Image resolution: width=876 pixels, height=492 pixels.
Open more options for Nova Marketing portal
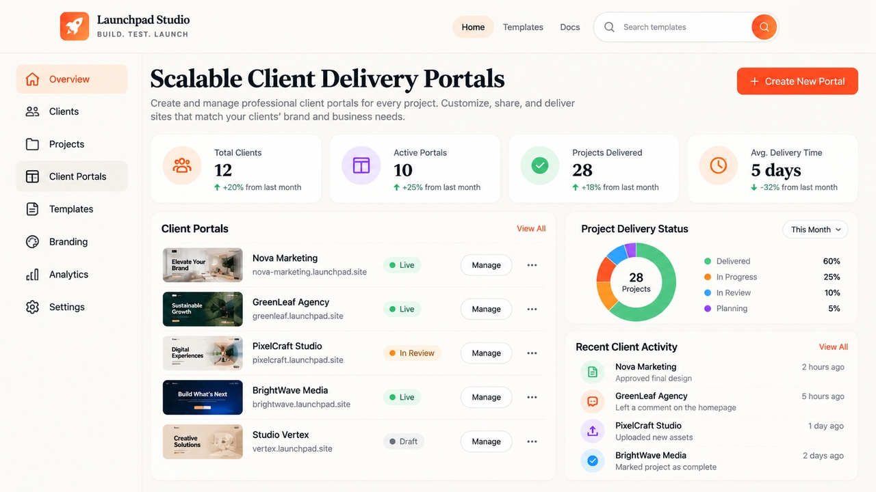[532, 265]
